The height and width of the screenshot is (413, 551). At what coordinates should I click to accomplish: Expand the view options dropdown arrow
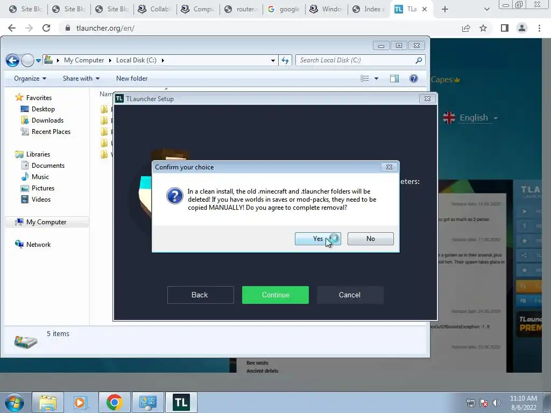point(376,79)
